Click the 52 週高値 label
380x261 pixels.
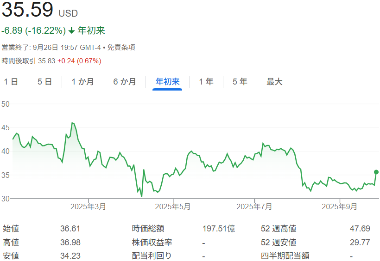279,228
